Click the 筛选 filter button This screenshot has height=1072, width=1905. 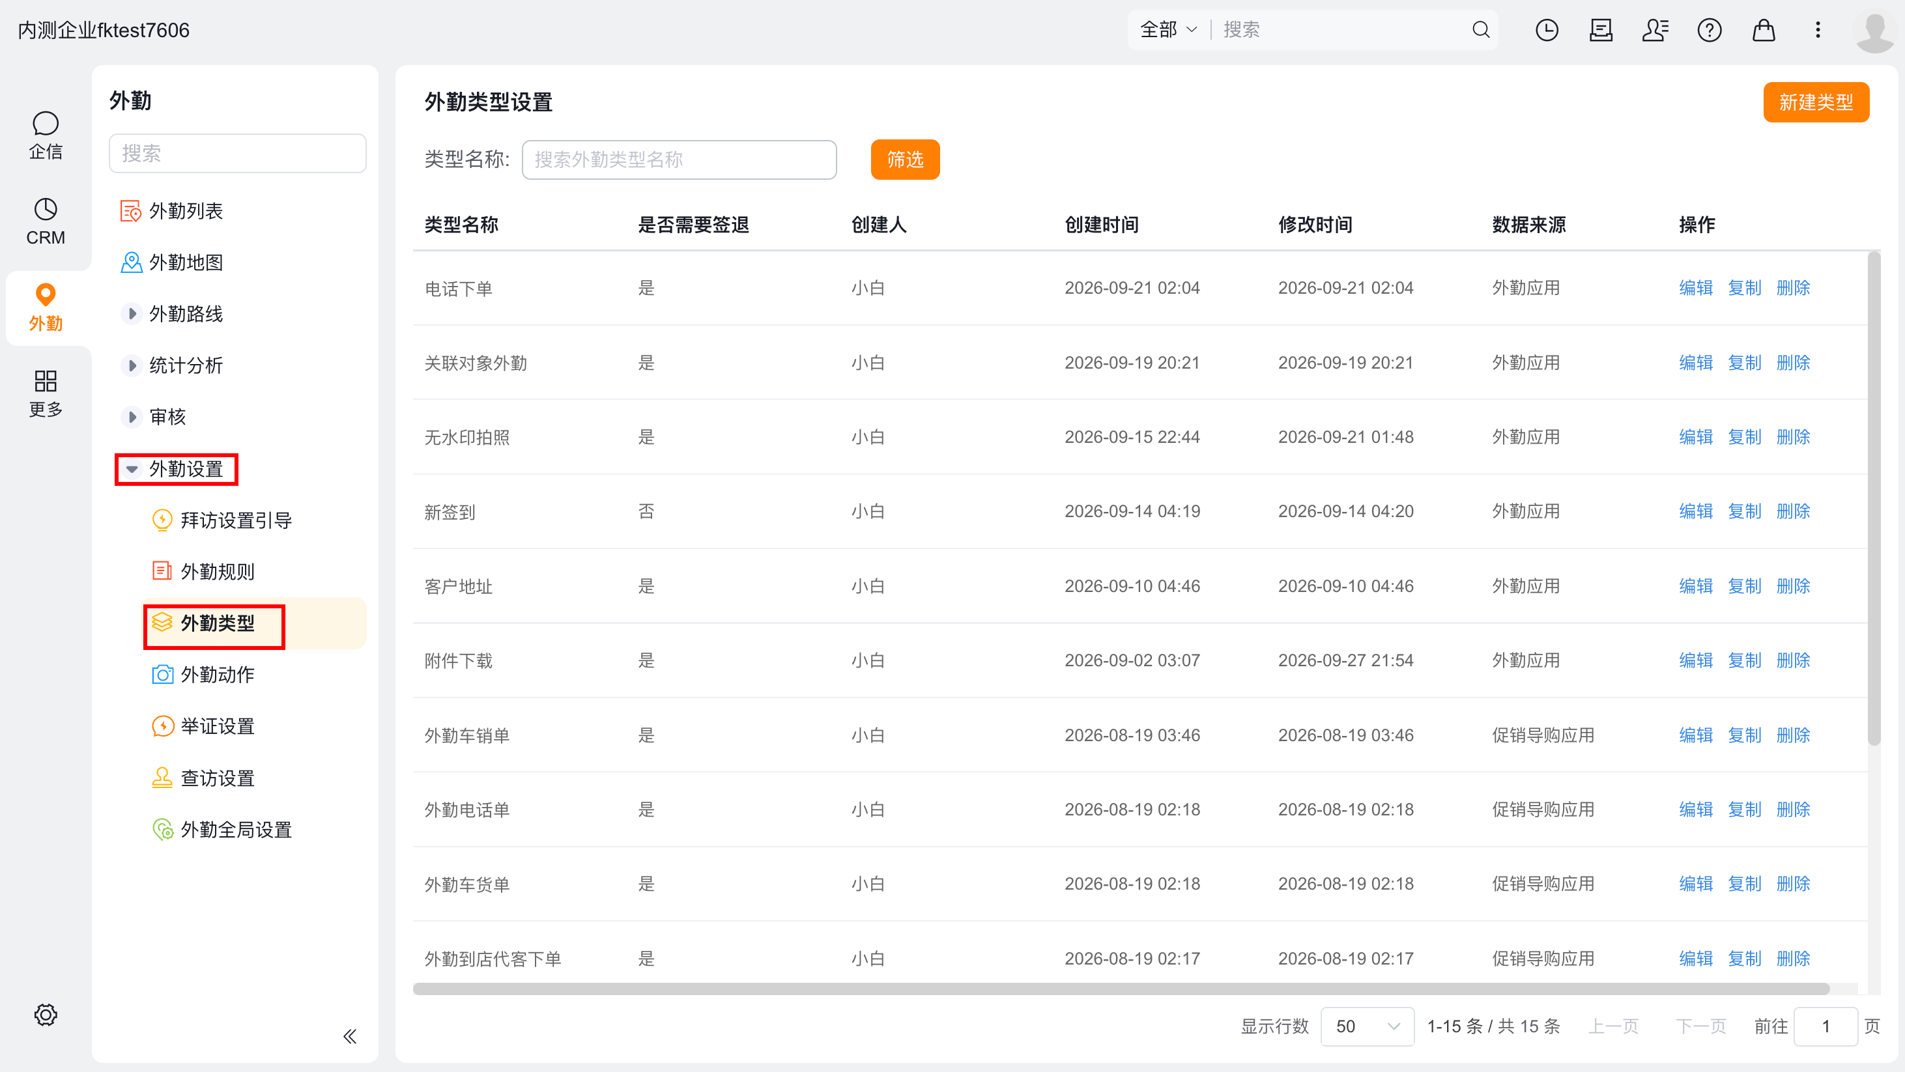pos(905,160)
